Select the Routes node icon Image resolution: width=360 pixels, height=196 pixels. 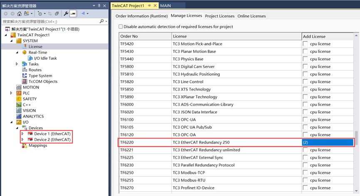(x=25, y=70)
